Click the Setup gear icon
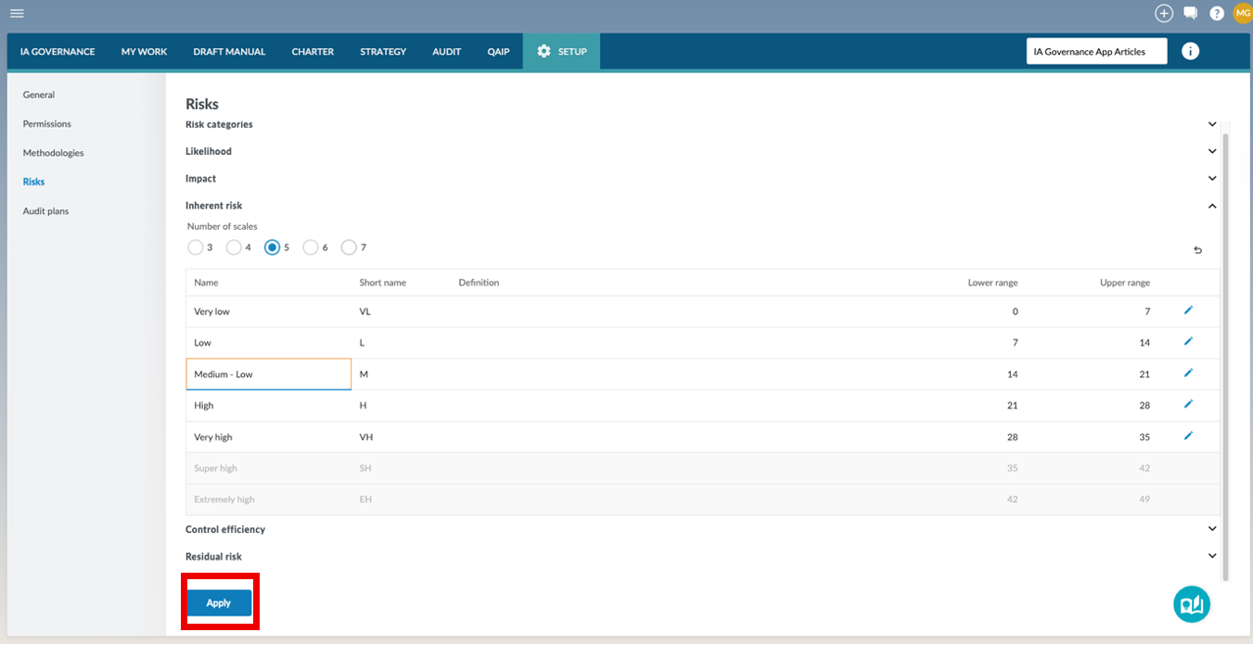This screenshot has width=1253, height=645. coord(544,52)
